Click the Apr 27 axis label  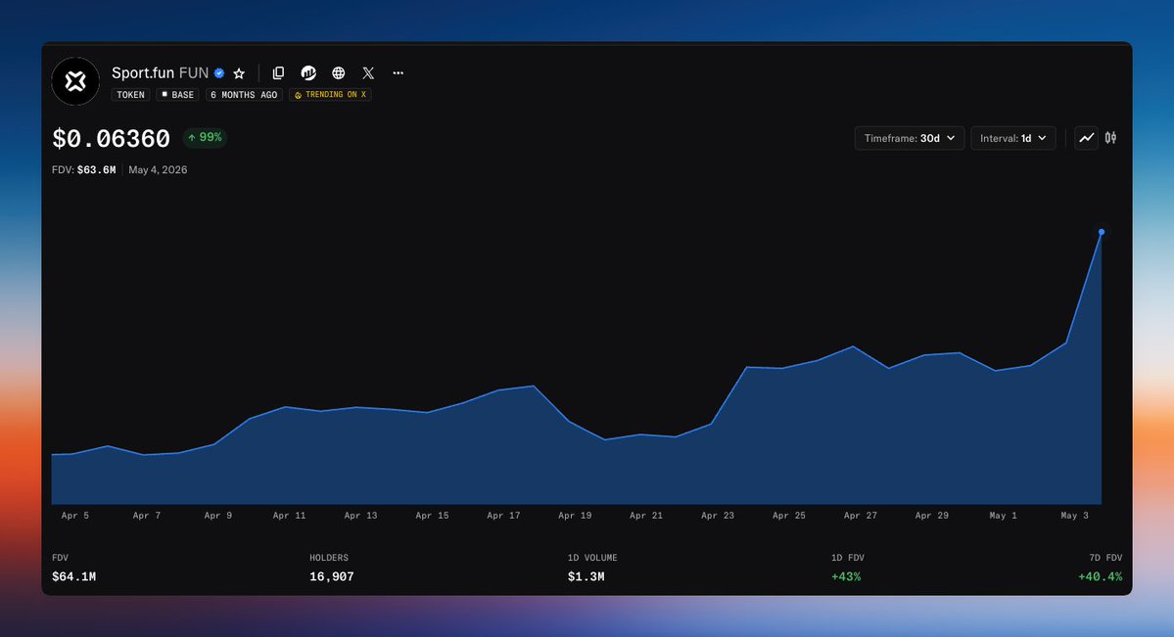[861, 516]
